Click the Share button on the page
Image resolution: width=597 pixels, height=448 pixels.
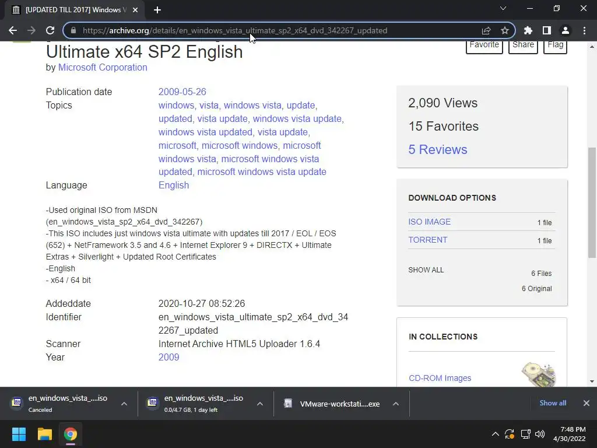[x=523, y=45]
